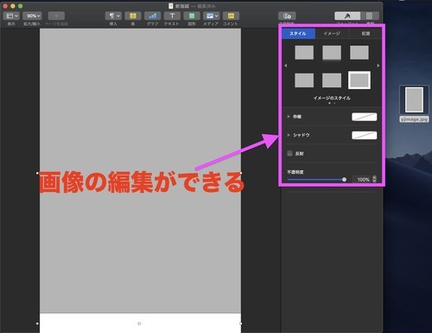Open the collaborate people icon
Image resolution: width=432 pixels, height=333 pixels.
tap(287, 16)
